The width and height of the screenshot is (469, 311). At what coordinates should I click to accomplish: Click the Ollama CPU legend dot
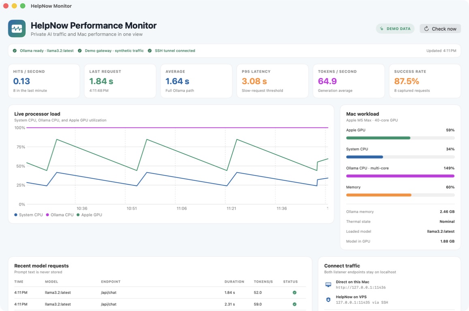(x=47, y=215)
